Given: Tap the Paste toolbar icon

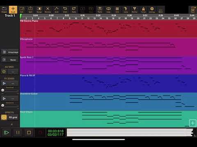Looking at the screenshot, I should click(100, 9).
